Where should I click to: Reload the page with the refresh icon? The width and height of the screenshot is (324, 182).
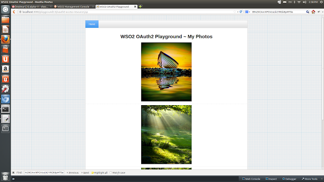(241, 12)
